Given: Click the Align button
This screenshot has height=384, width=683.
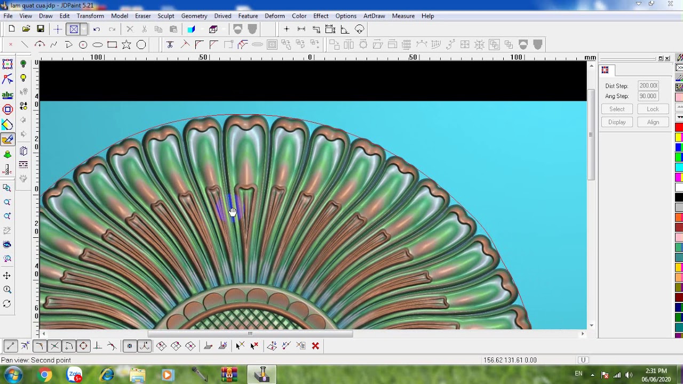Looking at the screenshot, I should point(653,122).
